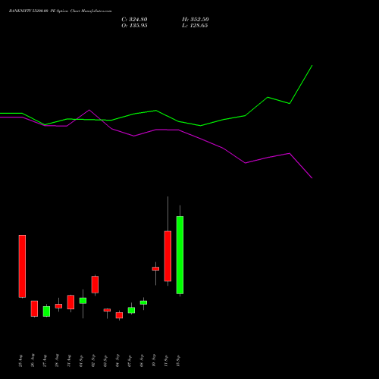
Task: Click the tall red candle for 11 Sep
Action: (x=168, y=256)
